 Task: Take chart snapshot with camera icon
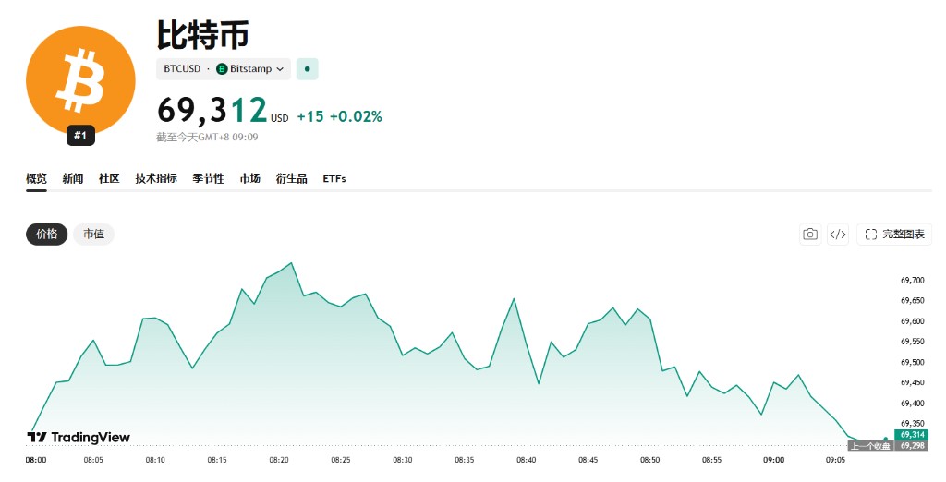[x=810, y=234]
